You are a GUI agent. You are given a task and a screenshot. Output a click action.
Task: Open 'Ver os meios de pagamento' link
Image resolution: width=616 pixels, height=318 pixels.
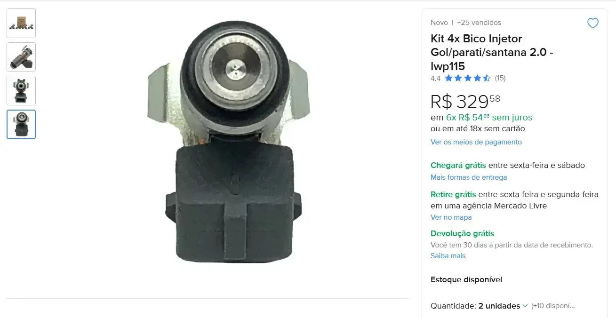point(476,142)
